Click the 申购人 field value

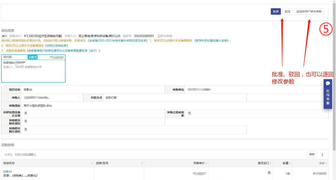pyautogui.click(x=52, y=97)
